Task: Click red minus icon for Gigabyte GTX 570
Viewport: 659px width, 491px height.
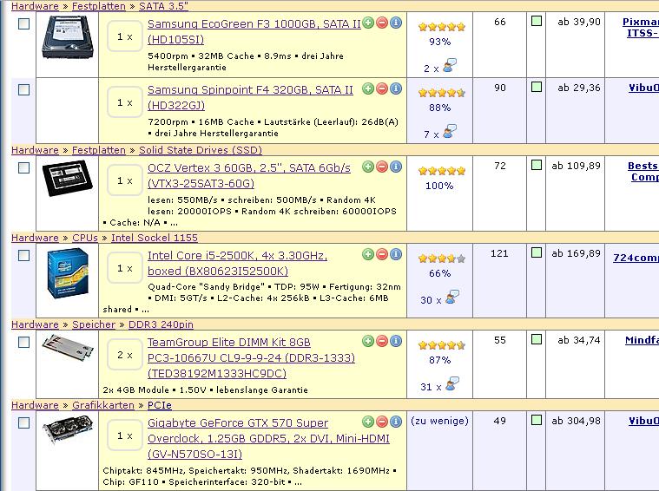Action: pyautogui.click(x=382, y=422)
